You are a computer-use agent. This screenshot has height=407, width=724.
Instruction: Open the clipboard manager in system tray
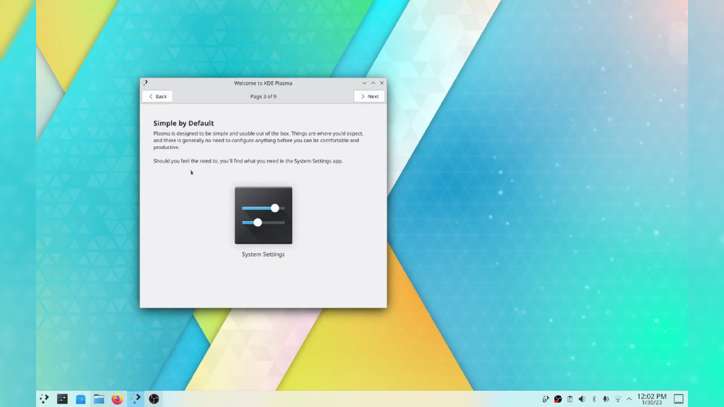pyautogui.click(x=570, y=399)
